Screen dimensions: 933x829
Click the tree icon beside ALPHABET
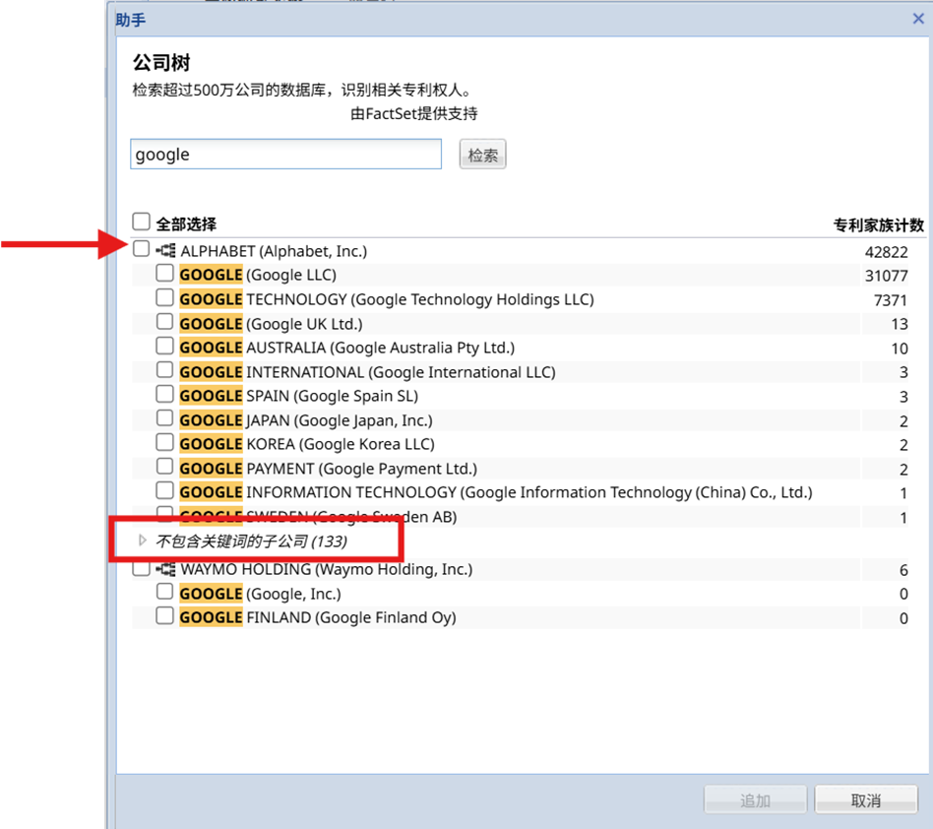166,250
